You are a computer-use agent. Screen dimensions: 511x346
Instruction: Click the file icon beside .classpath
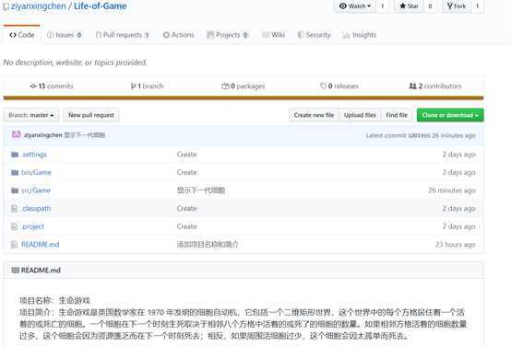[15, 209]
